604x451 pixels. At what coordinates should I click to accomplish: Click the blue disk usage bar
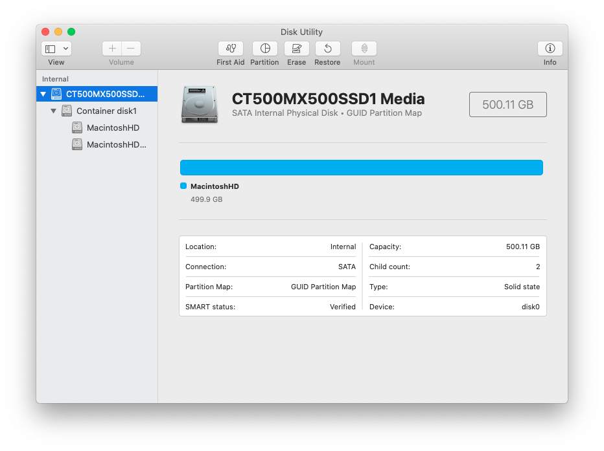tap(362, 168)
